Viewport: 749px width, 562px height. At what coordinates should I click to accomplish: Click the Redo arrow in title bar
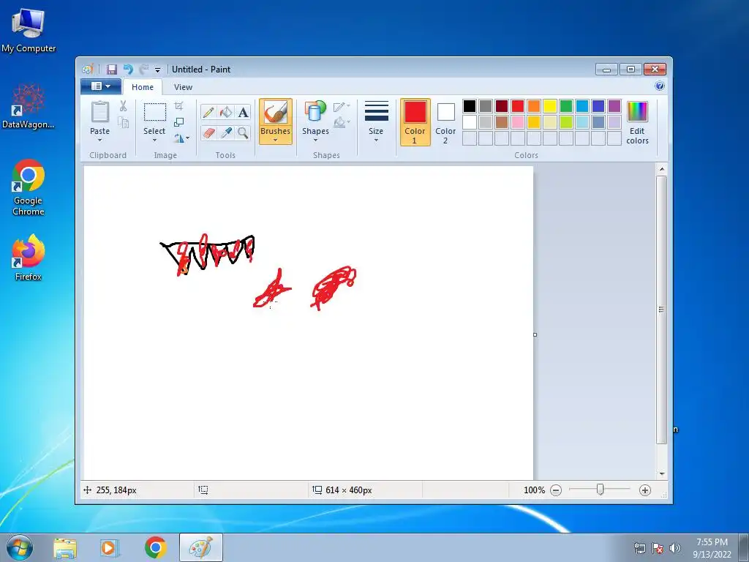(144, 70)
